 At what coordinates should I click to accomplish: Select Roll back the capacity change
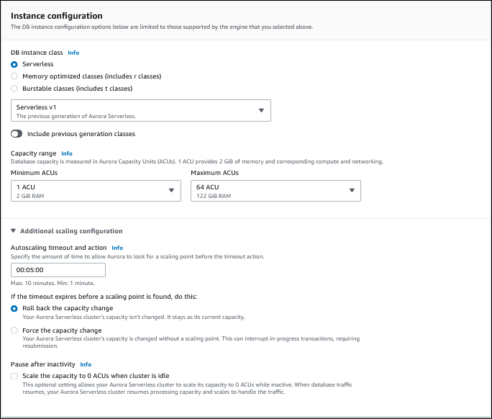click(x=14, y=308)
